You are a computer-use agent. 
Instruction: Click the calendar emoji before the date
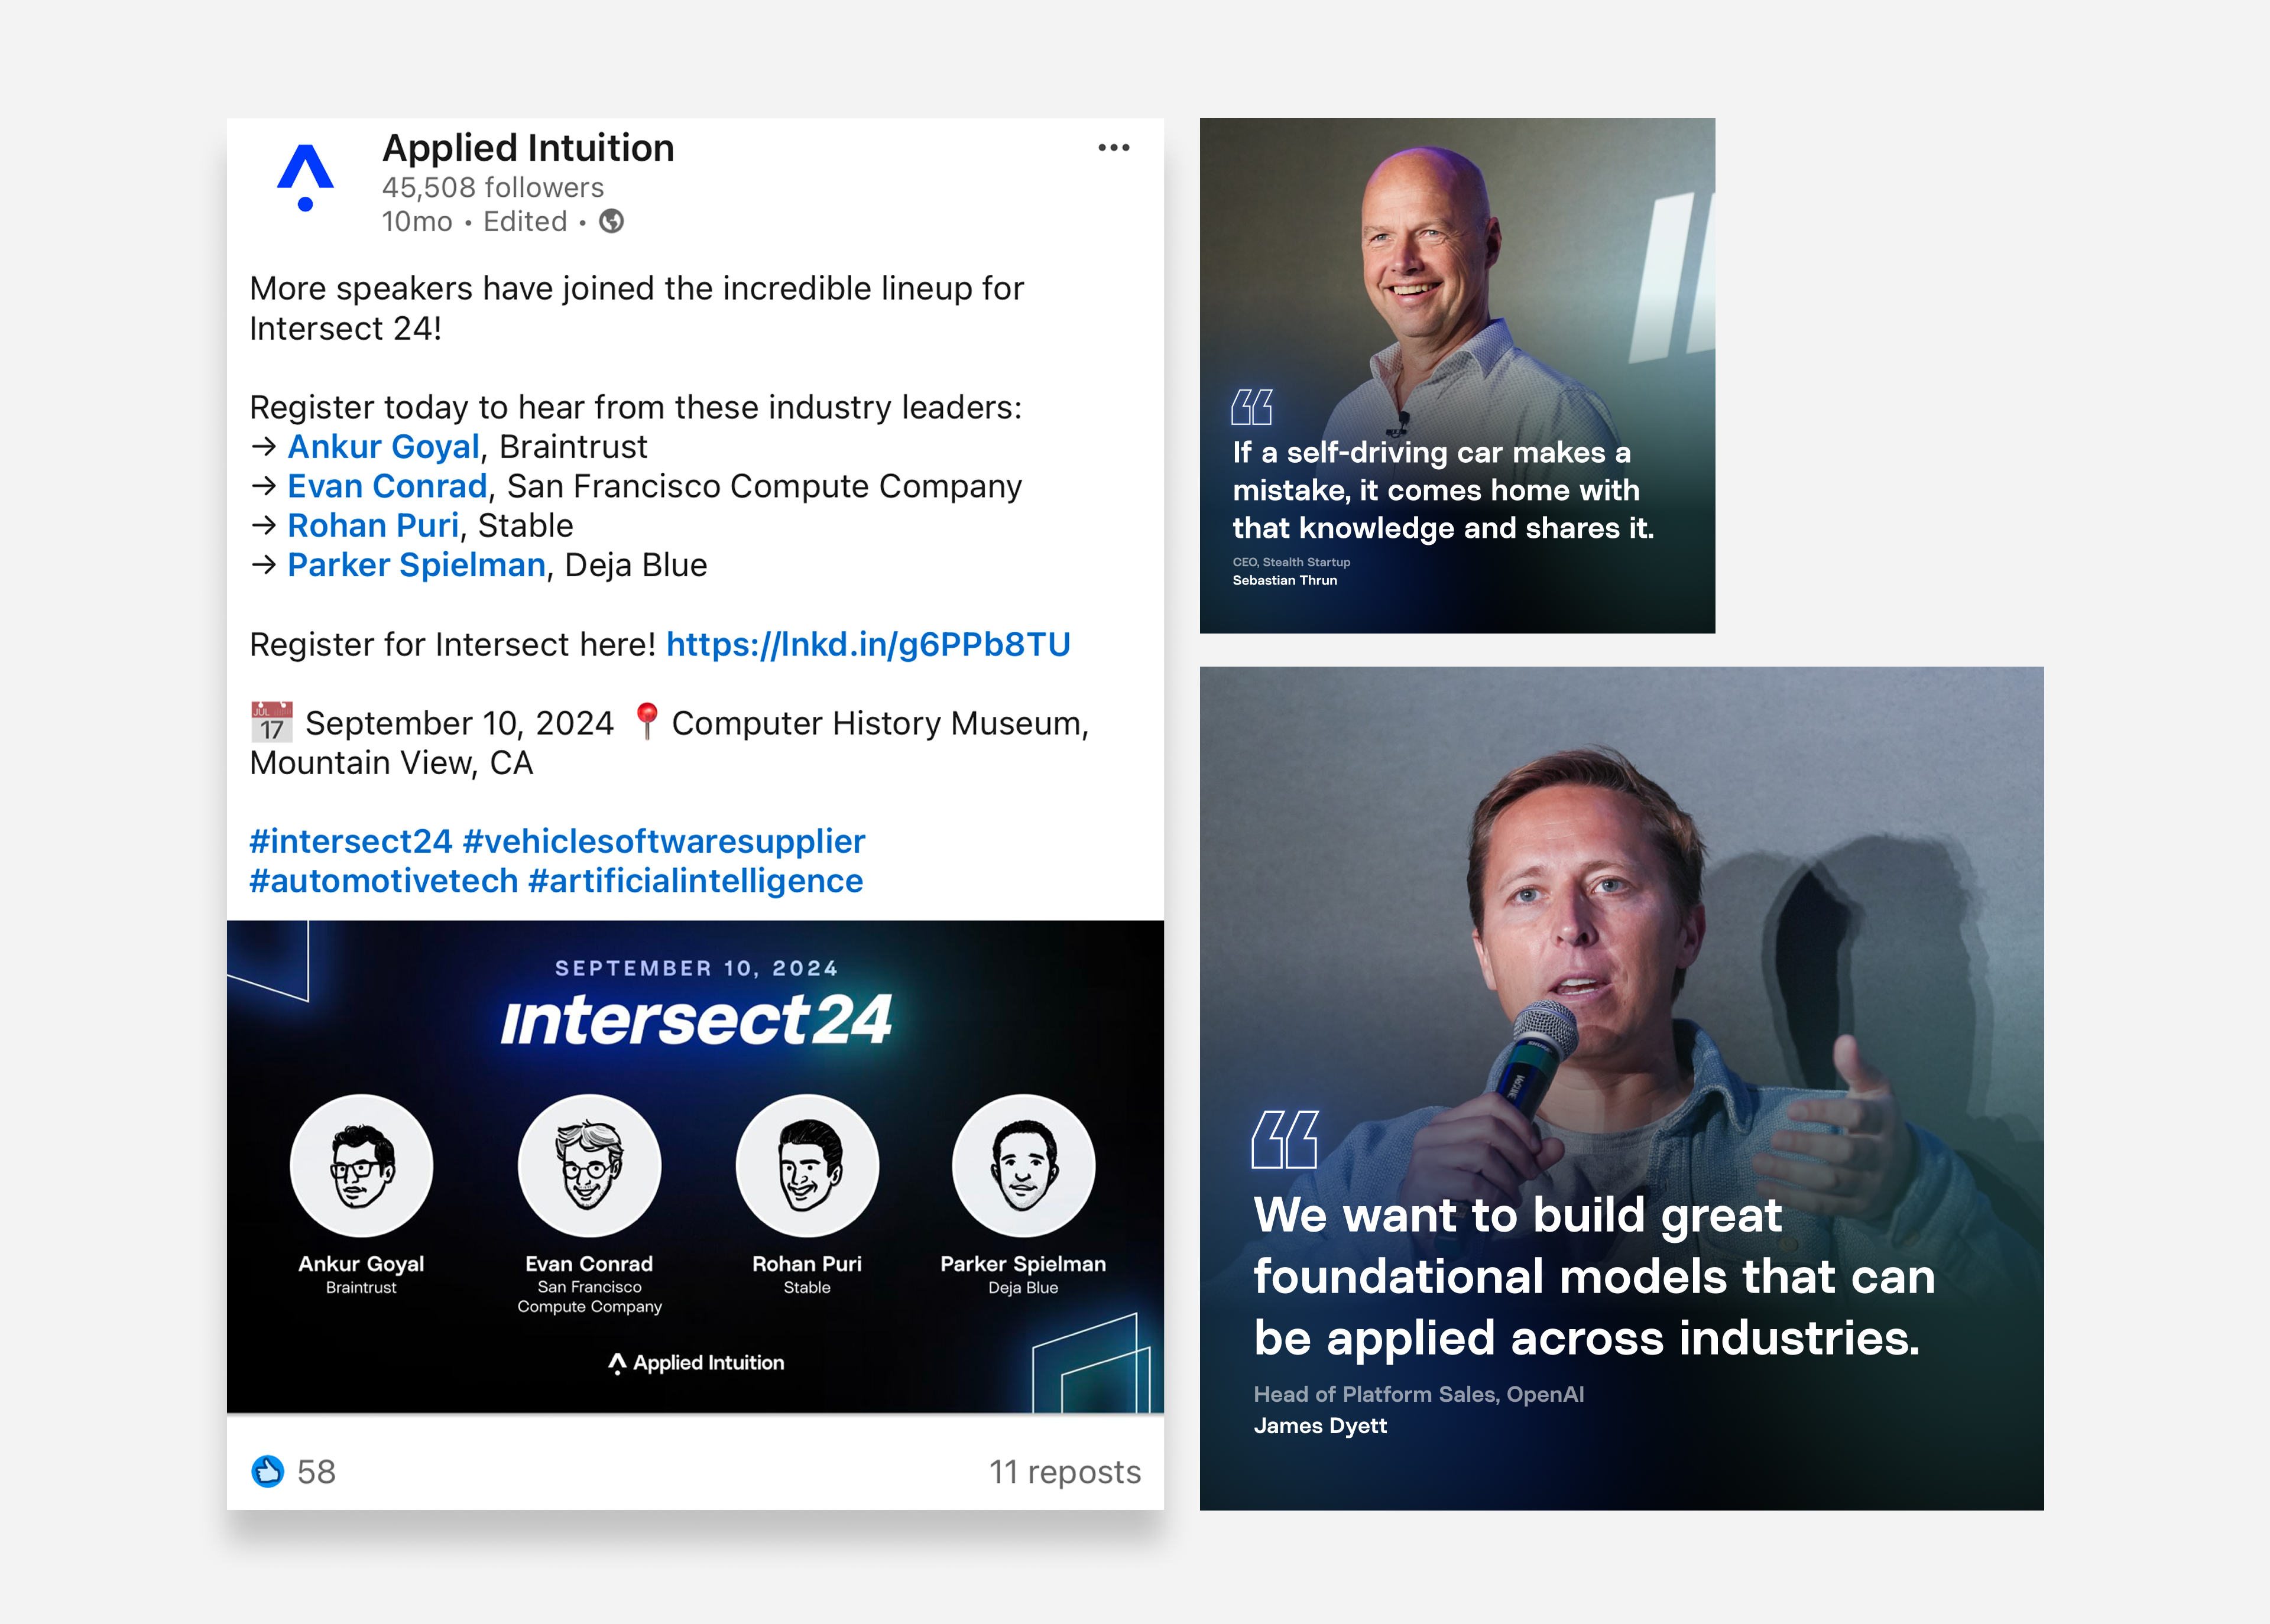[x=271, y=722]
